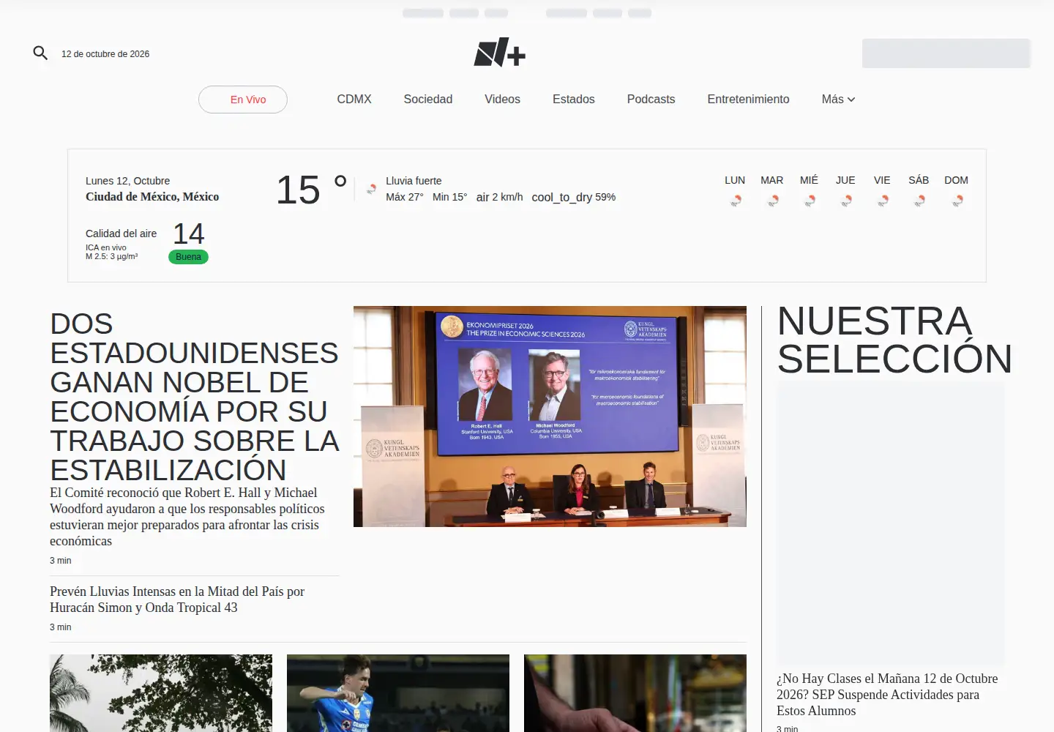Click the JUE forecast weather icon
1054x732 pixels.
(846, 201)
